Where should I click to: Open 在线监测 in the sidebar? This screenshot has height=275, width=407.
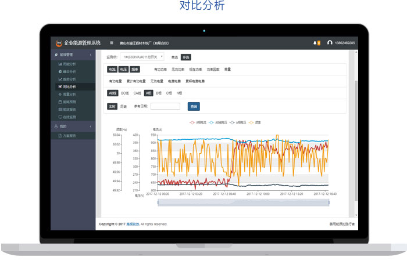[x=69, y=117]
